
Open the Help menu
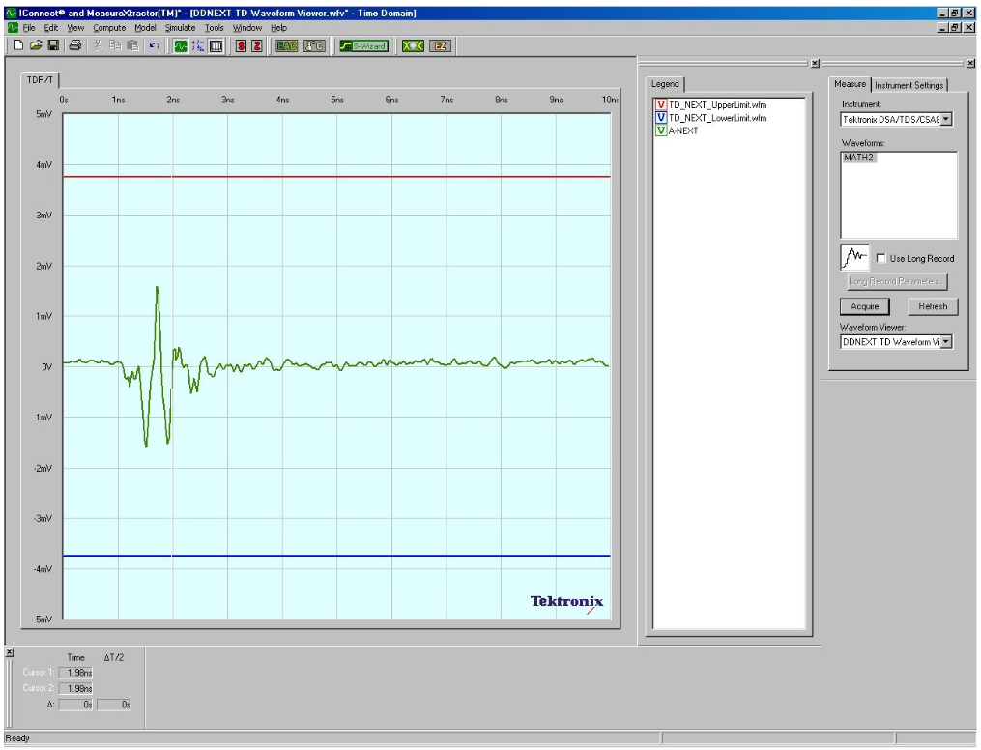coord(278,27)
